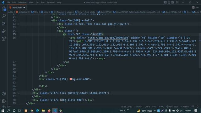Click the Port: 5501 Live Server item
This screenshot has height=113, width=201.
click(172, 107)
